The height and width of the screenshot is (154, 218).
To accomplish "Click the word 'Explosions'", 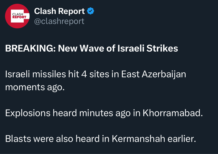I will coord(28,113).
